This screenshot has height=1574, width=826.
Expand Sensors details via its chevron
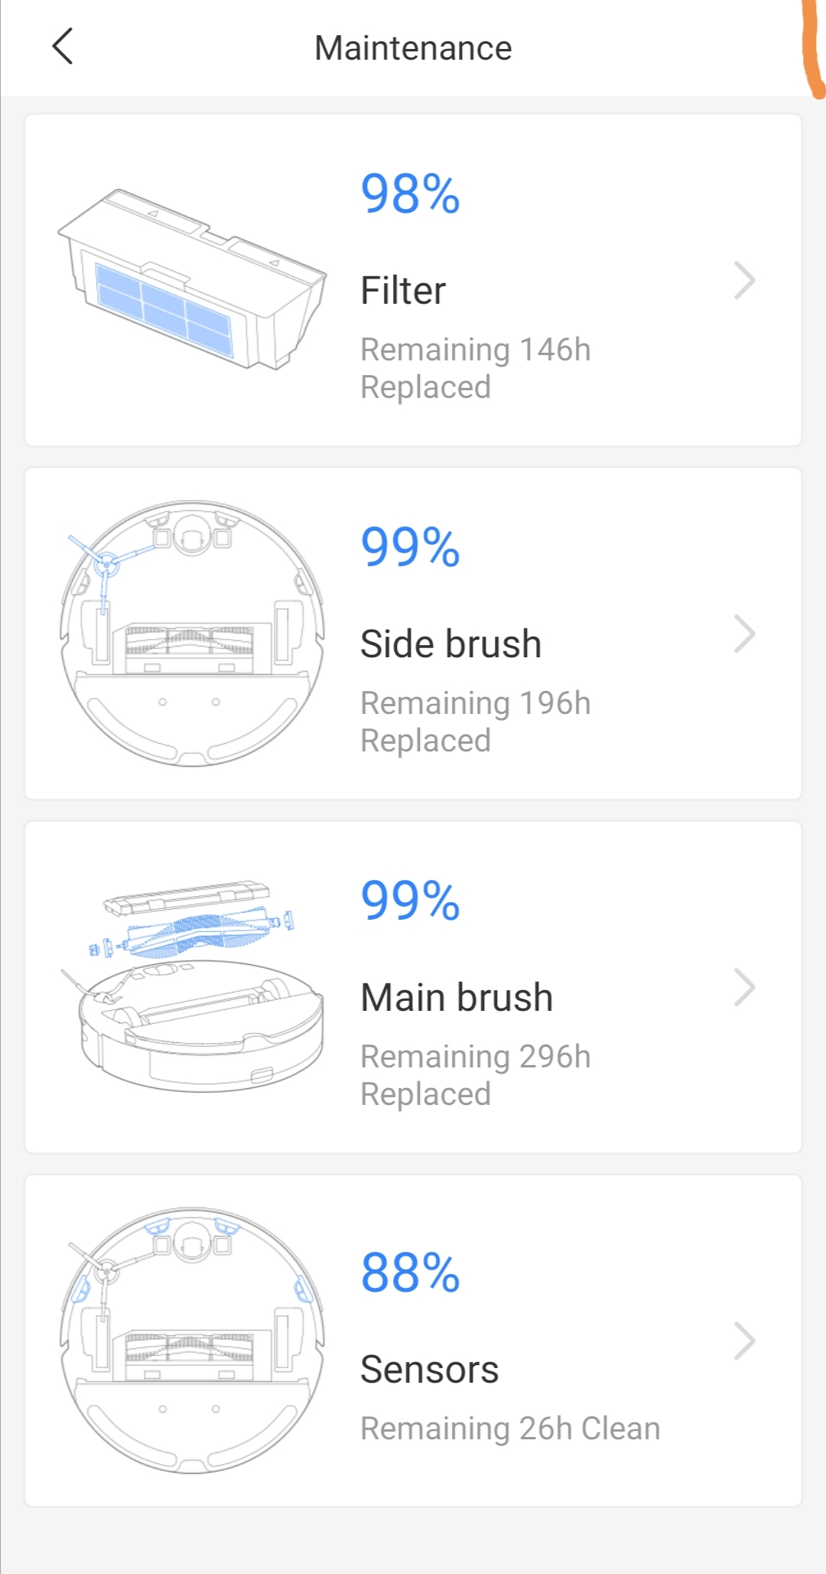745,1341
